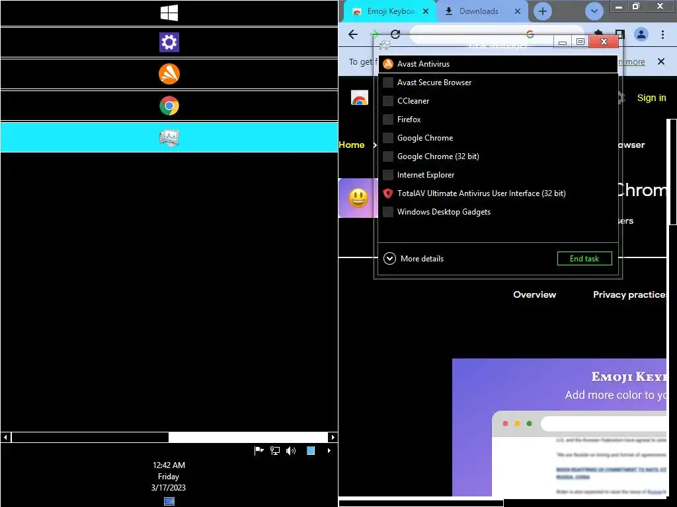Select Internet Explorer in Task Manager
Screen dimensions: 677x507
[498, 175]
